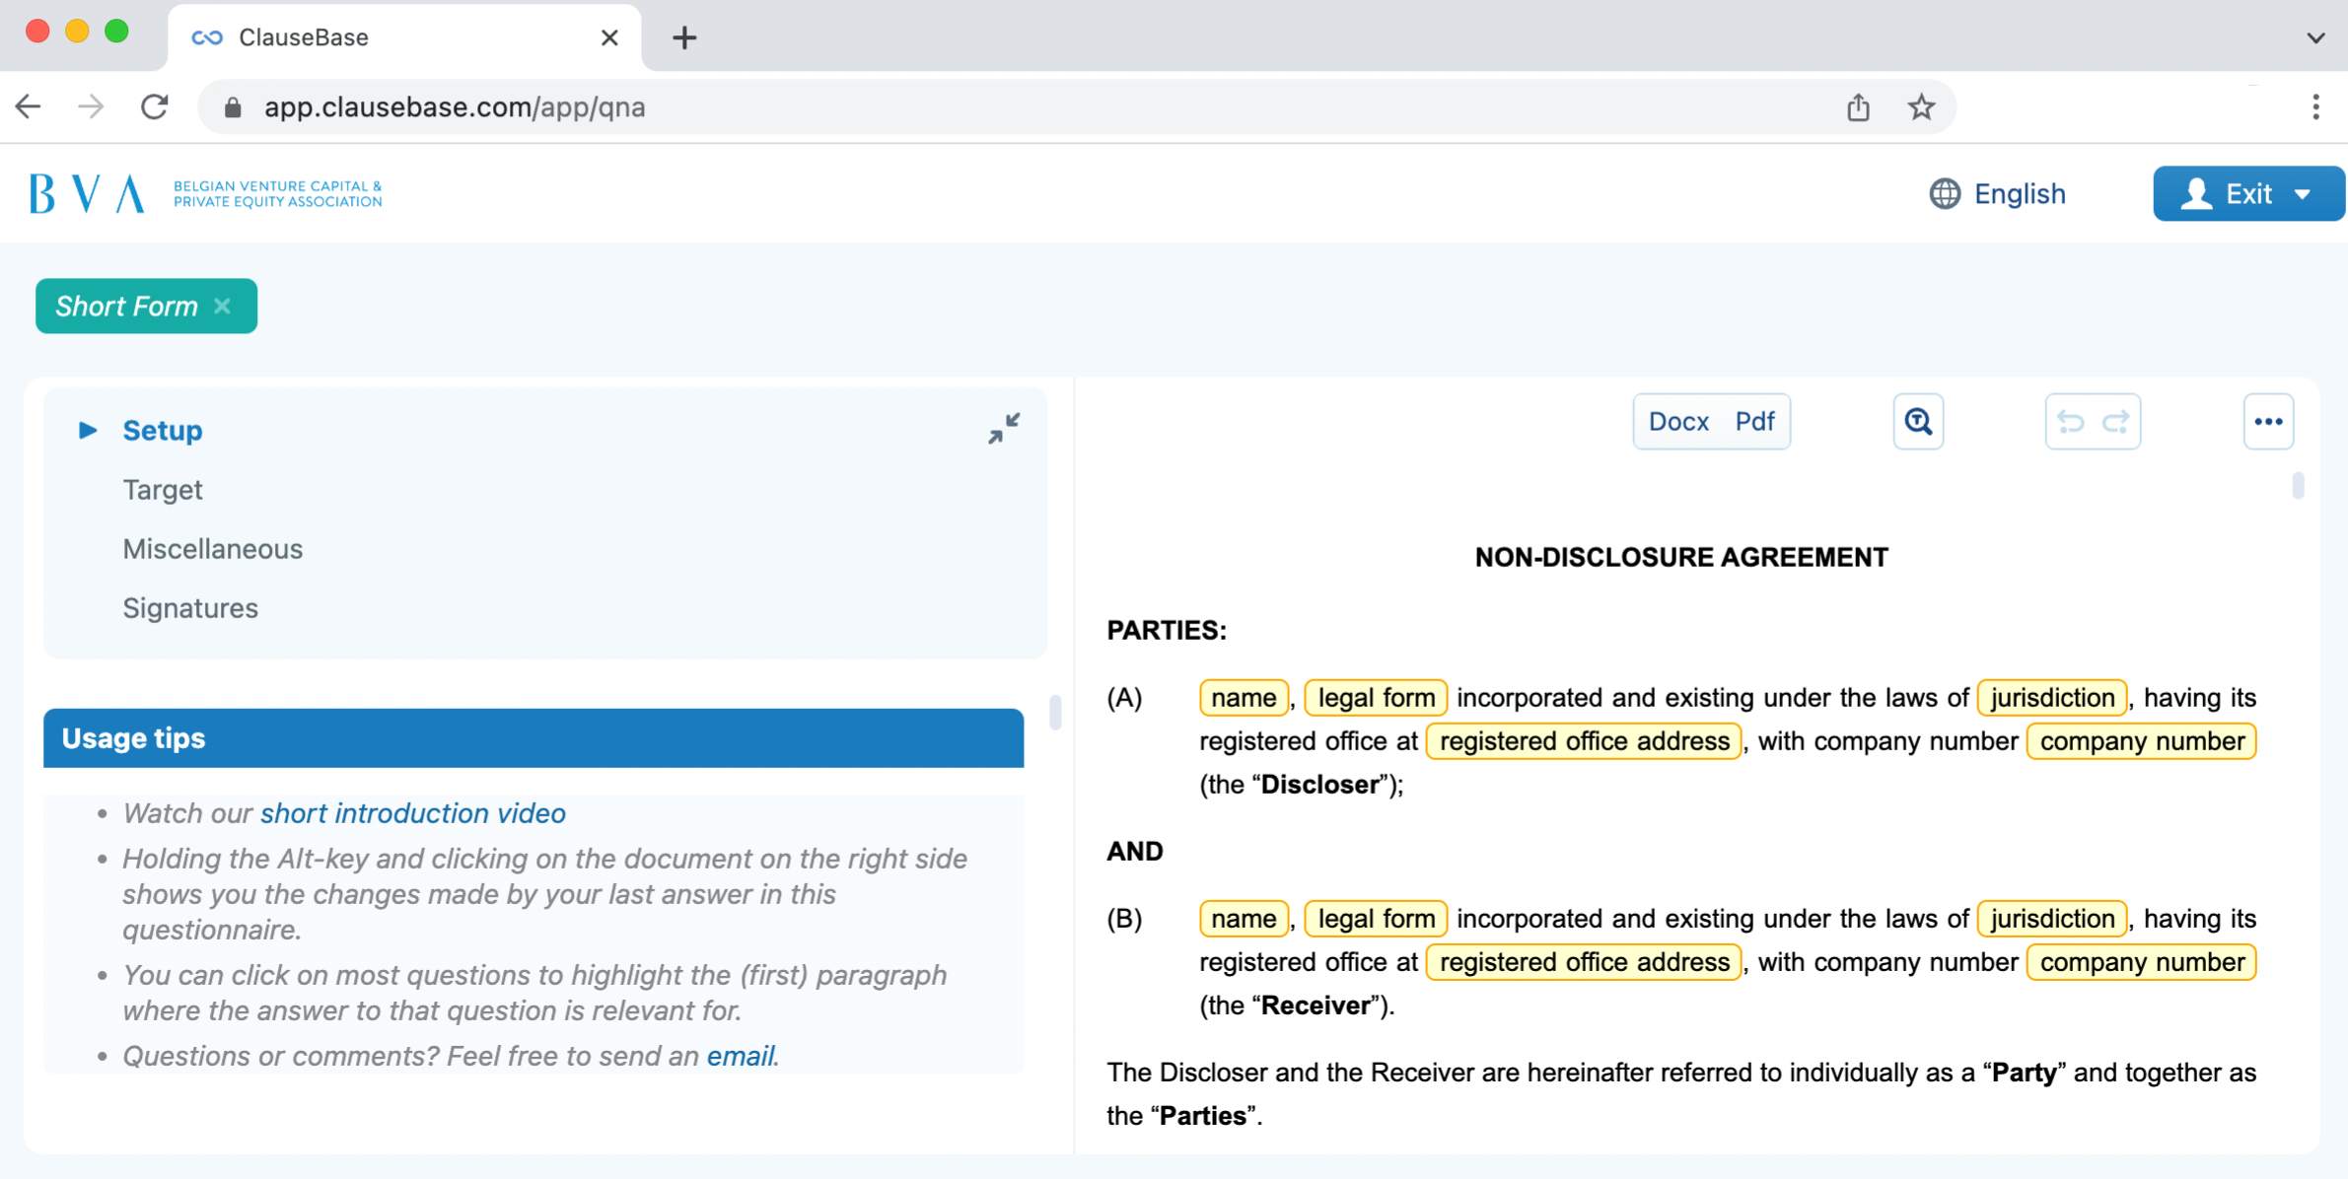The width and height of the screenshot is (2348, 1179).
Task: Click the redo icon above the document
Action: coord(2114,421)
